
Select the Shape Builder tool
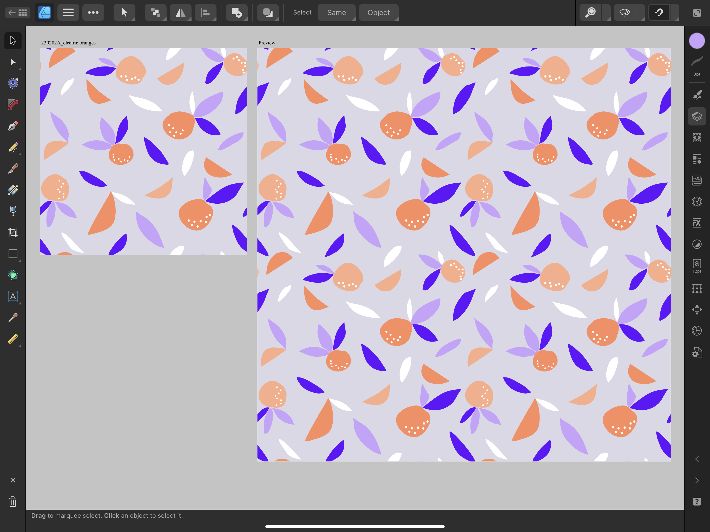13,275
